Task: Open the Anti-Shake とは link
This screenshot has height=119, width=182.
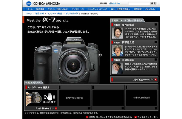Action: click(45, 109)
